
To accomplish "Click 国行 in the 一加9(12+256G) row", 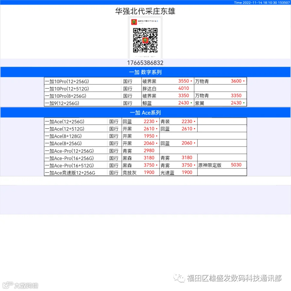I will (128, 103).
